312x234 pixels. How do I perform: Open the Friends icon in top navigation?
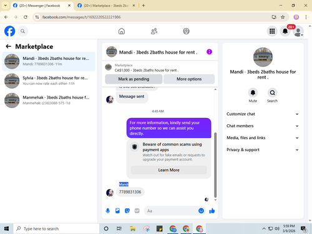pyautogui.click(x=154, y=31)
